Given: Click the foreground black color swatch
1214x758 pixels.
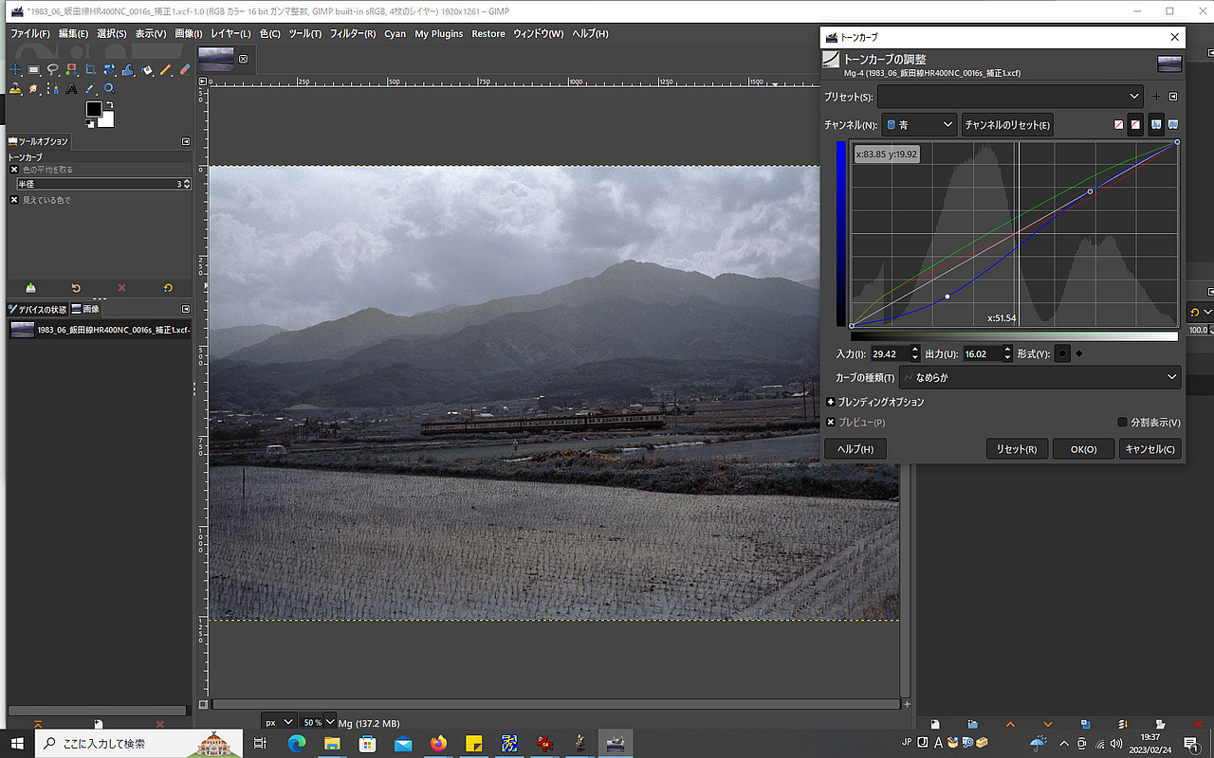Looking at the screenshot, I should coord(94,110).
